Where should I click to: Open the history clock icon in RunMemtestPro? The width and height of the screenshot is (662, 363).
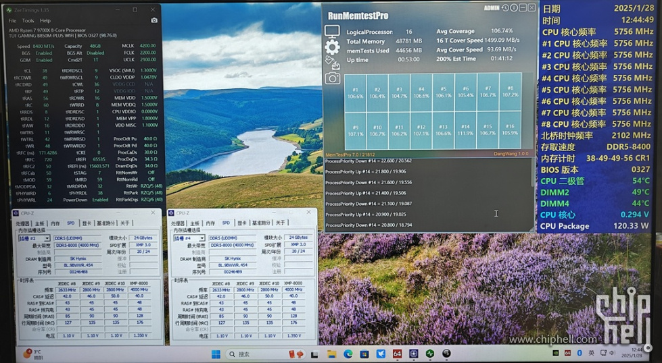[505, 7]
